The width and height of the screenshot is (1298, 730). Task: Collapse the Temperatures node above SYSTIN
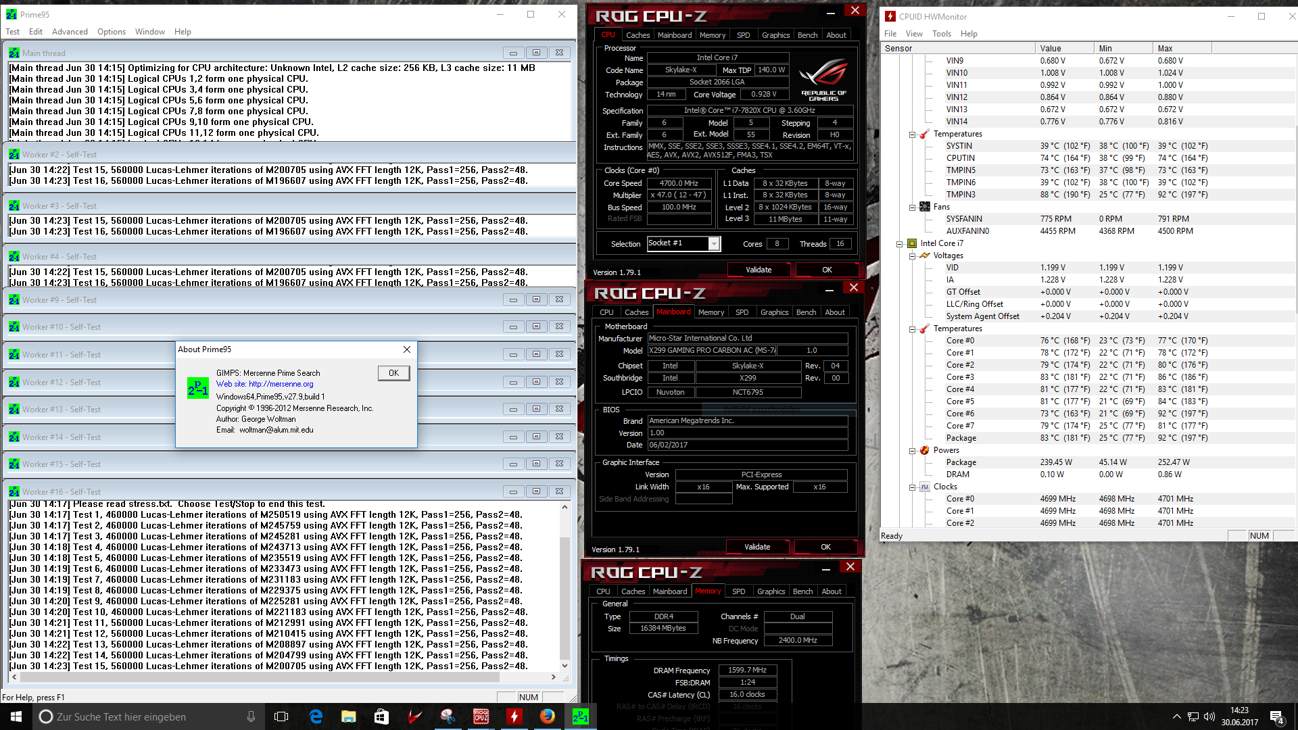[912, 134]
